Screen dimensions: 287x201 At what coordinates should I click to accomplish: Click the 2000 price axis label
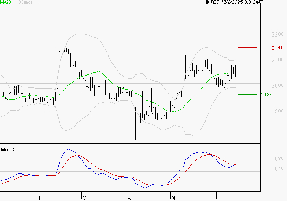pyautogui.click(x=277, y=86)
